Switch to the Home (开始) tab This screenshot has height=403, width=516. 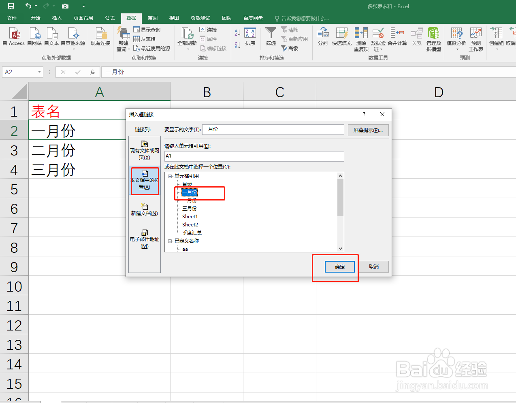tap(36, 18)
